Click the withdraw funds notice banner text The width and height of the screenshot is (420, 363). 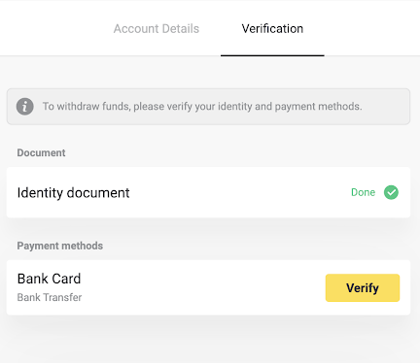[202, 107]
